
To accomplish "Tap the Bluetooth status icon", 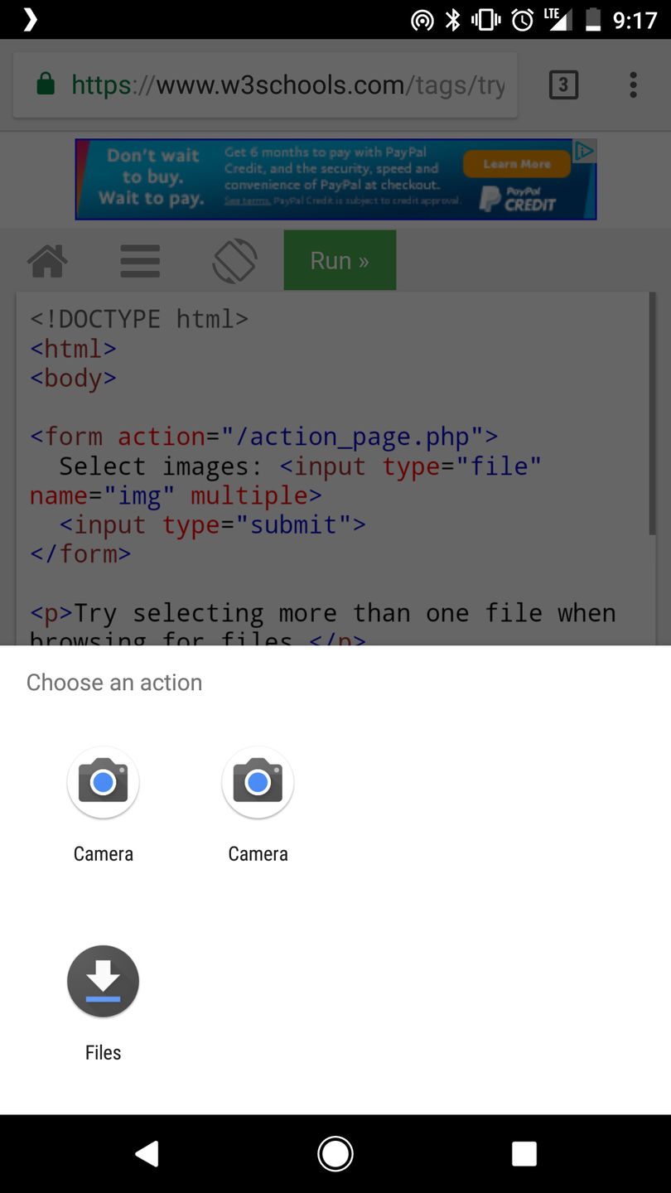I will pos(453,19).
